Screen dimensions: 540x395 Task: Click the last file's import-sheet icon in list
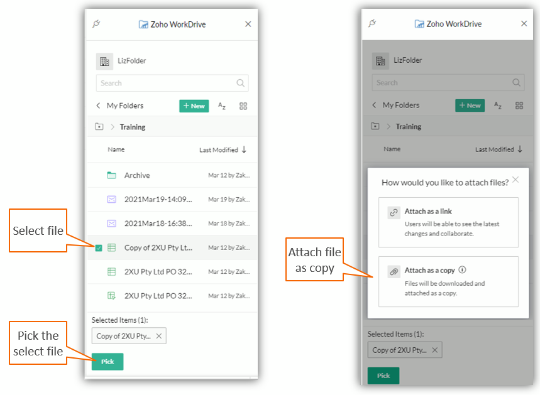tap(111, 296)
